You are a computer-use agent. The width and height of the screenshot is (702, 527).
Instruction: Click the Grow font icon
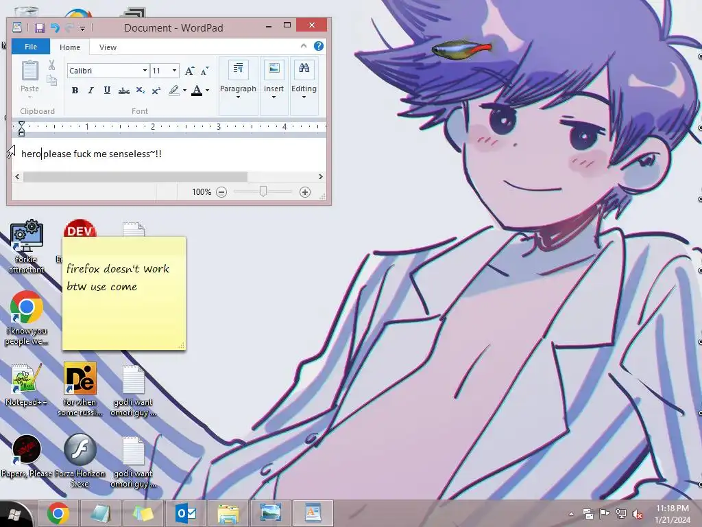pyautogui.click(x=189, y=71)
